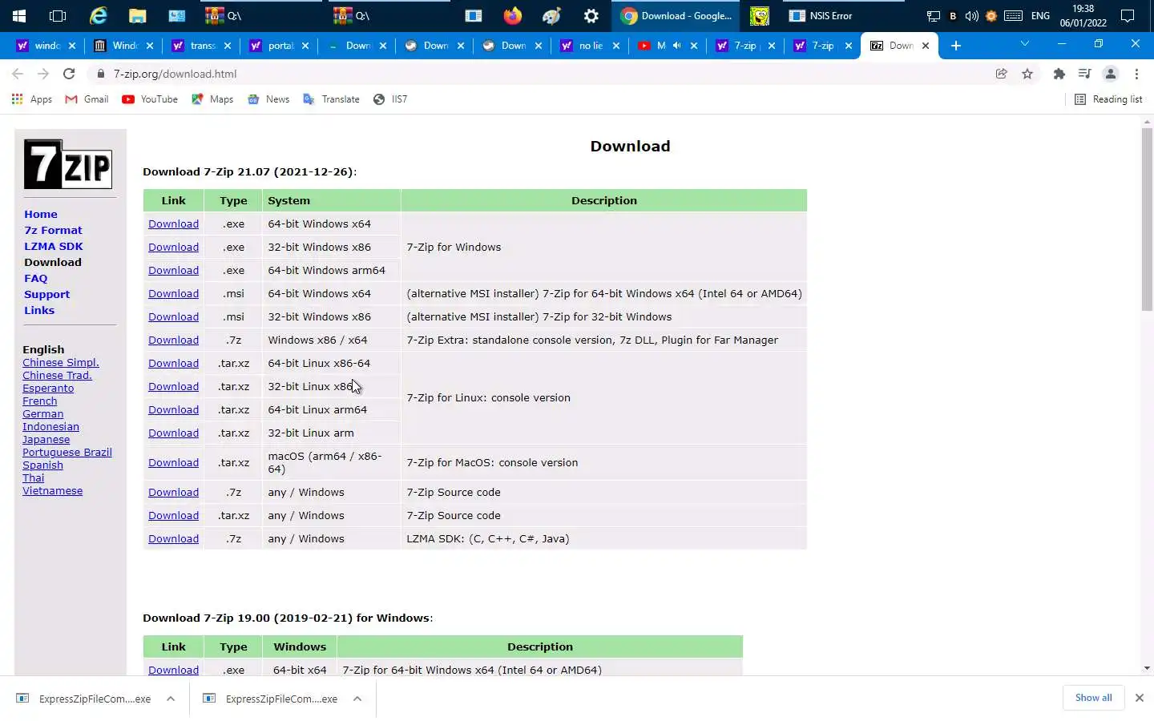Open the notification center icon
The width and height of the screenshot is (1154, 721).
[x=1128, y=15]
